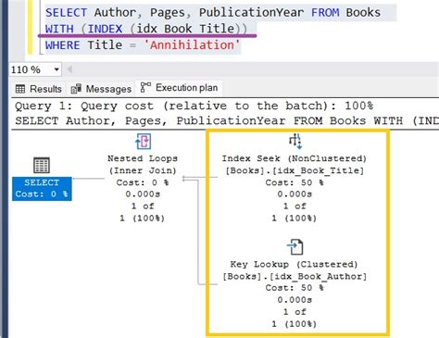This screenshot has width=439, height=338.
Task: Select the SELECT Cost 0 % node
Action: pos(42,189)
